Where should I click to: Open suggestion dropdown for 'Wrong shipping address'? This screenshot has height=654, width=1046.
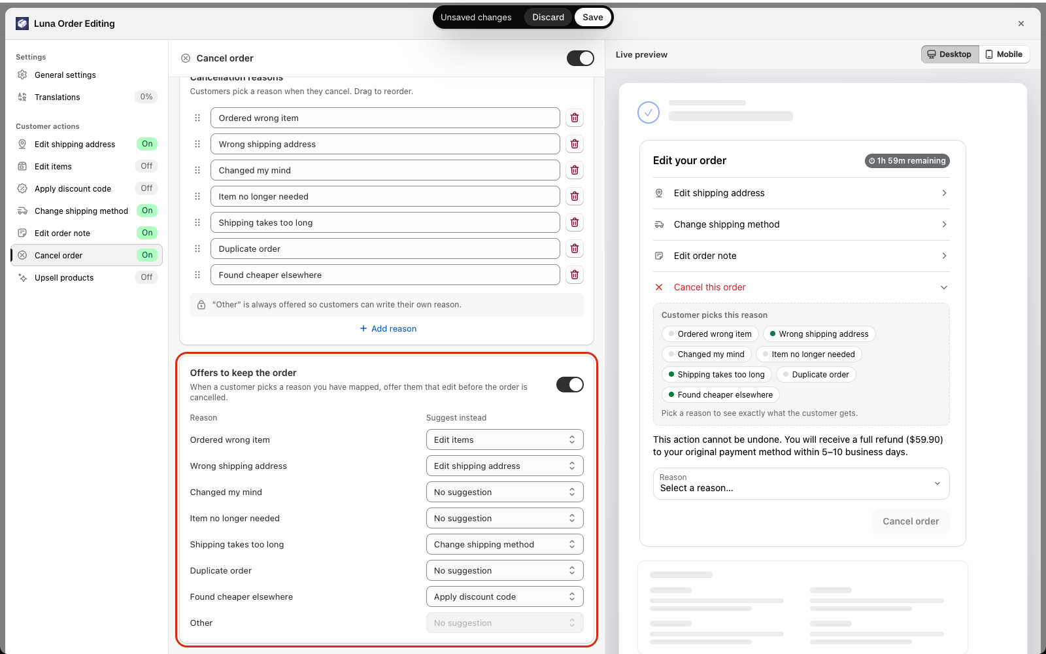505,466
